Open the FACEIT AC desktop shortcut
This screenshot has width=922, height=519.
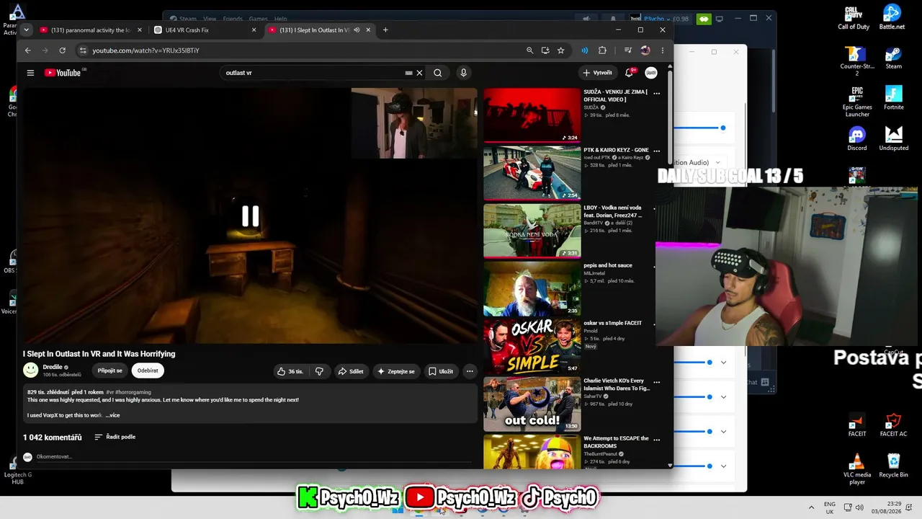[x=894, y=425]
